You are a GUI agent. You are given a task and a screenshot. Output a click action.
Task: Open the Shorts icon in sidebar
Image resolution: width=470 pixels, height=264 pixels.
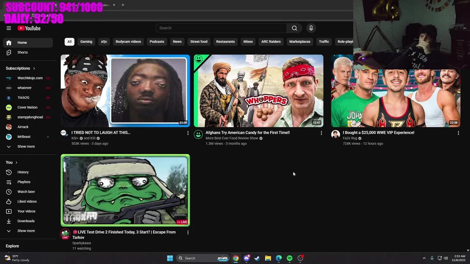click(x=9, y=52)
